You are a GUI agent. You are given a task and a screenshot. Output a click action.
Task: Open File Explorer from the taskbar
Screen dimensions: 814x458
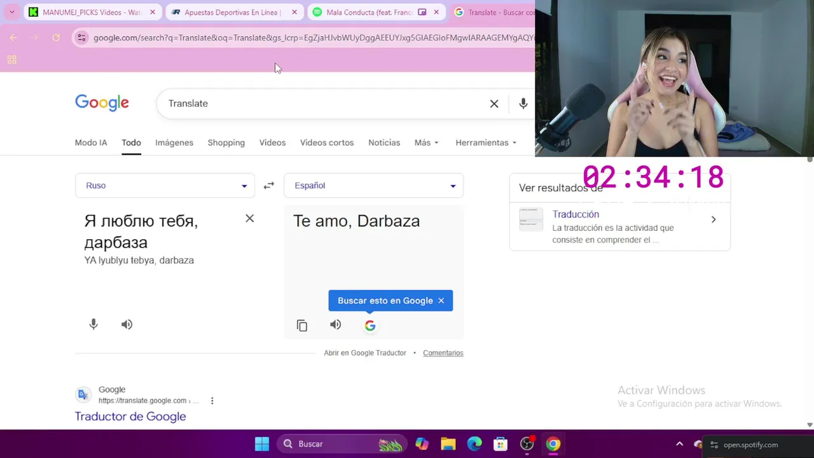pyautogui.click(x=448, y=444)
